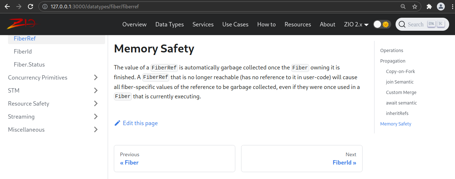Screen dimensions: 455x179
Task: Open the browser extensions puzzle icon
Action: click(x=429, y=7)
